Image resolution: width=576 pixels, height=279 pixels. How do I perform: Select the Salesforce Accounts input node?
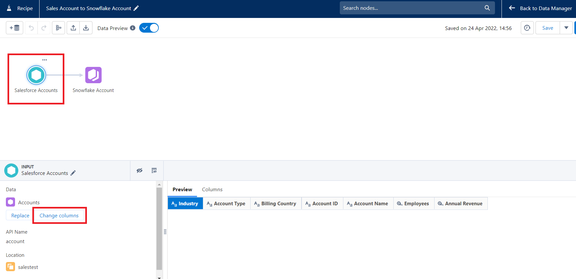pos(36,75)
